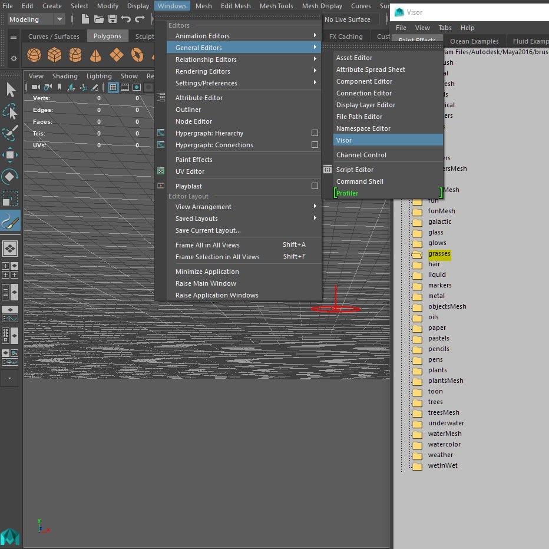Select the Paint Effects brush tool

[x=10, y=221]
